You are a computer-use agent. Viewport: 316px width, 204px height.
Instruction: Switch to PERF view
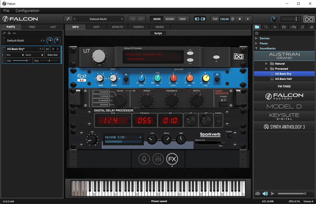(x=183, y=19)
